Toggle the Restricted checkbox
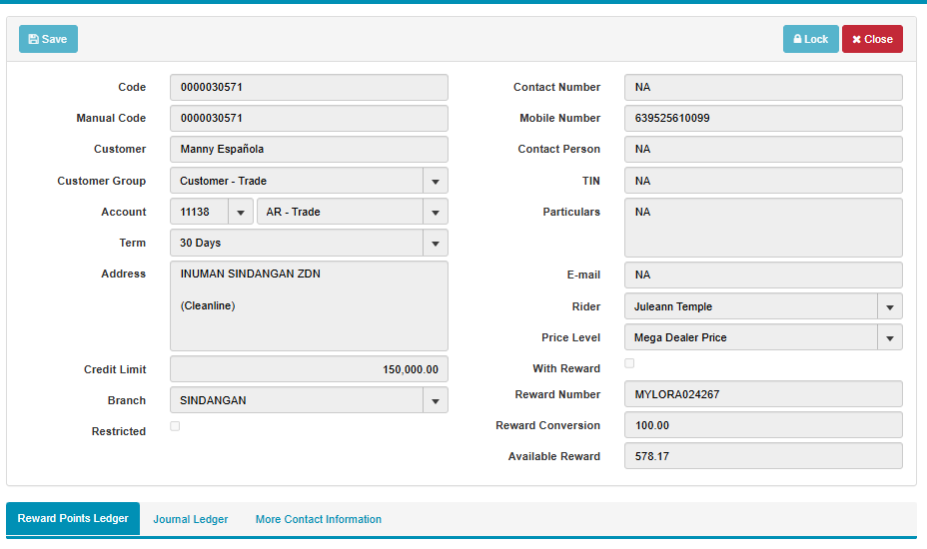 pyautogui.click(x=175, y=426)
